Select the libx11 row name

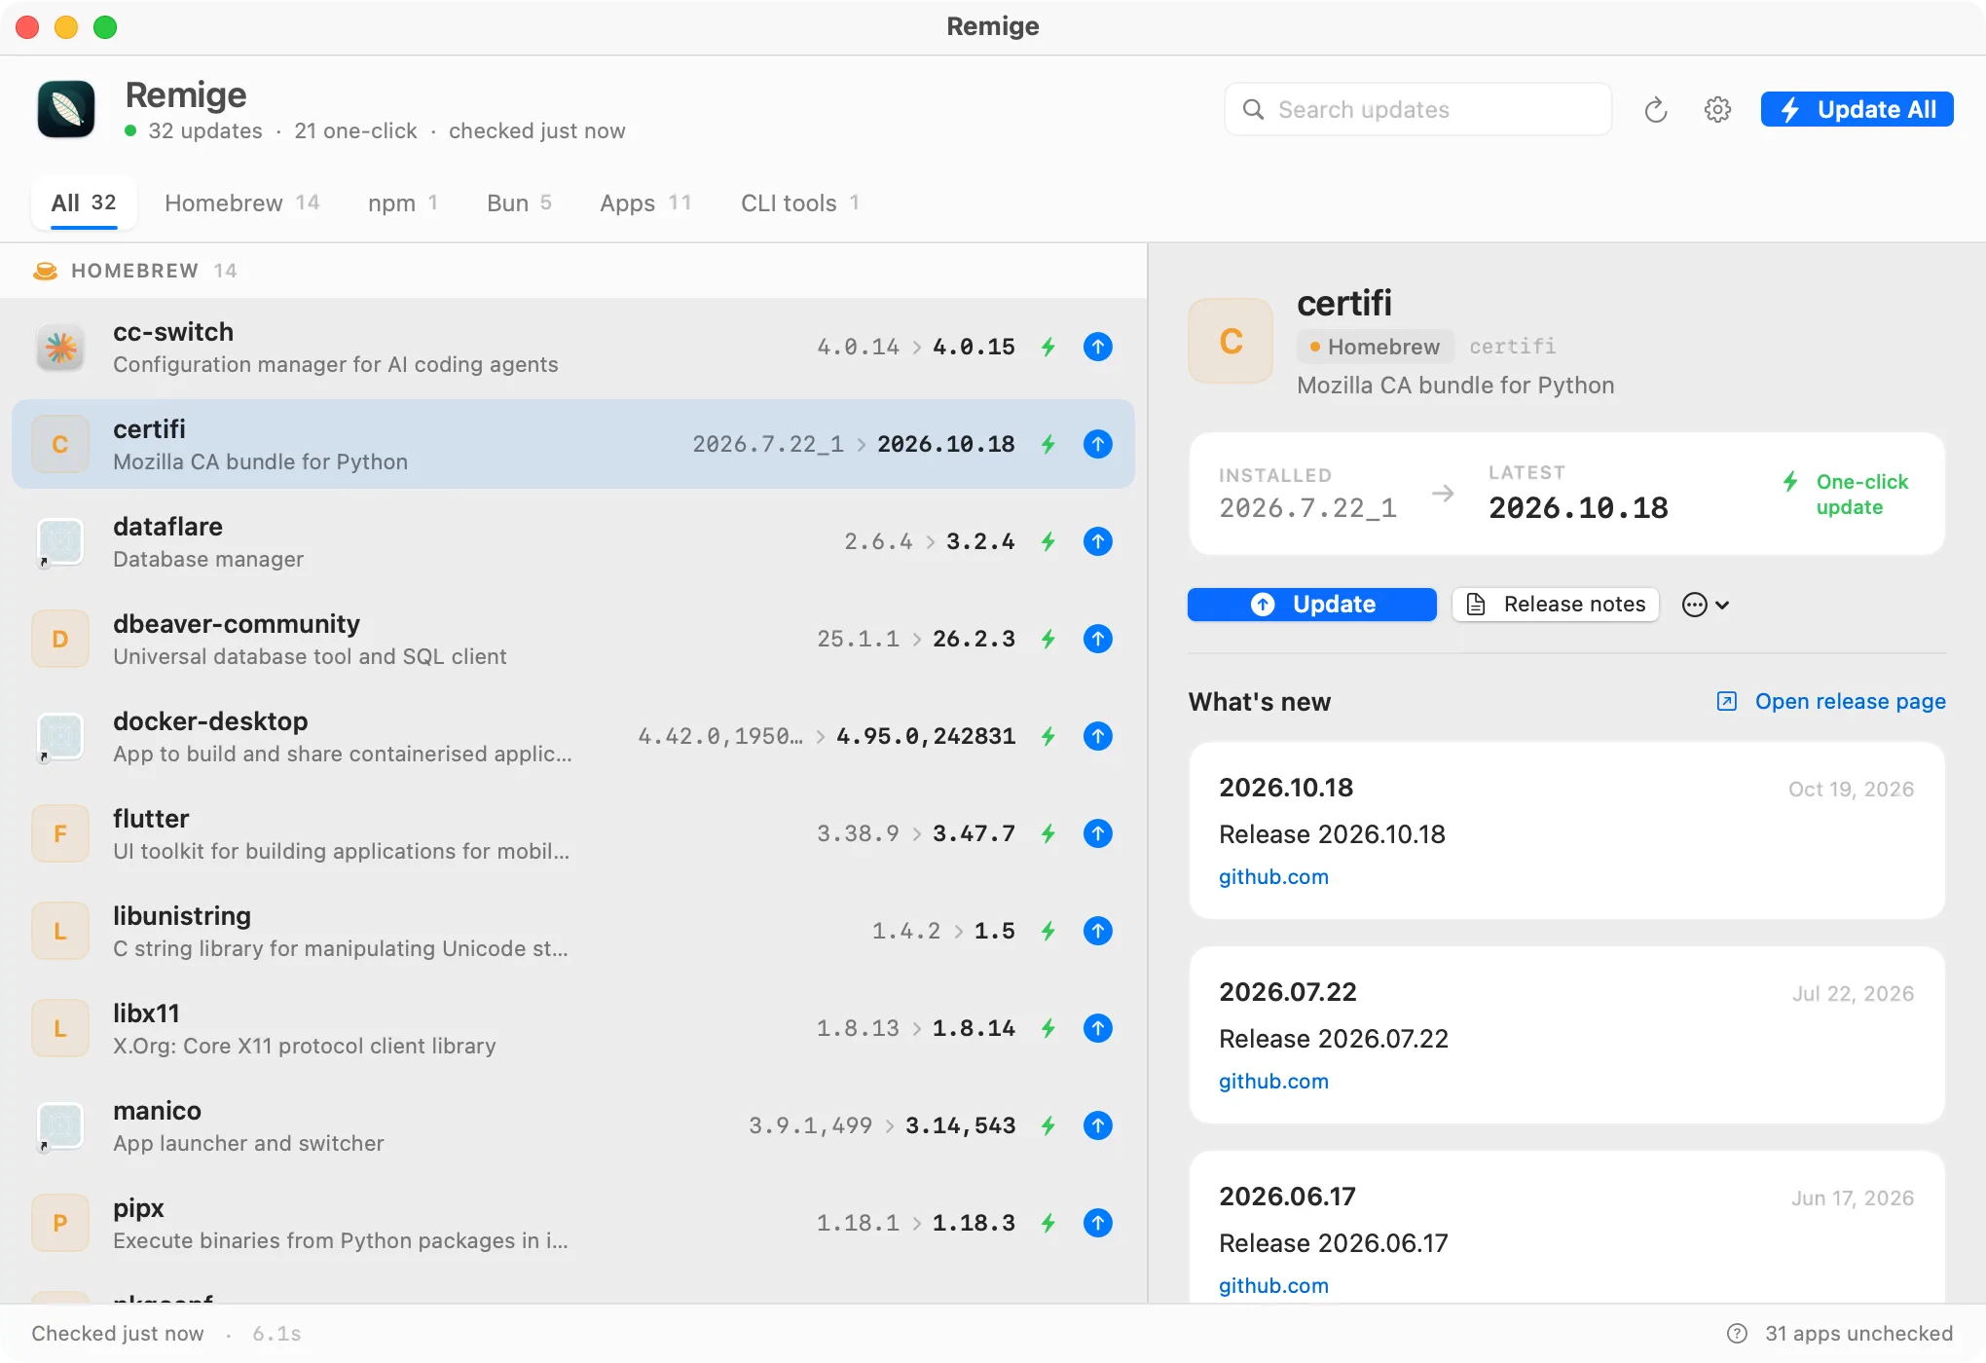[x=146, y=1013]
